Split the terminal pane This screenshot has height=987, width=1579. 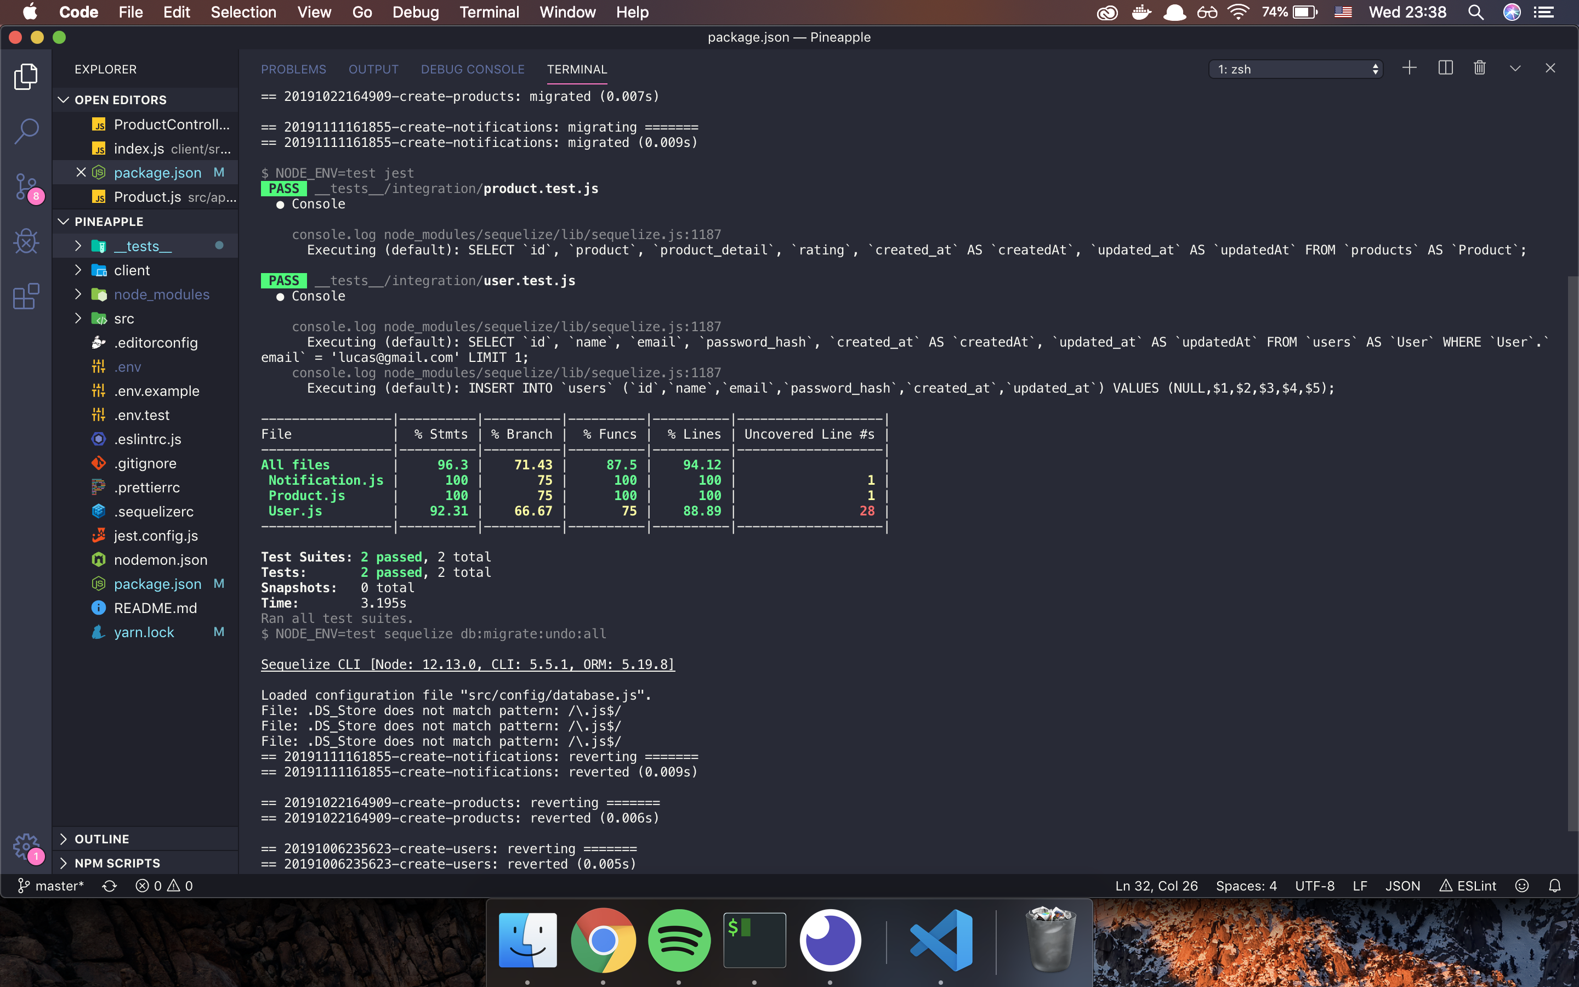pyautogui.click(x=1445, y=68)
